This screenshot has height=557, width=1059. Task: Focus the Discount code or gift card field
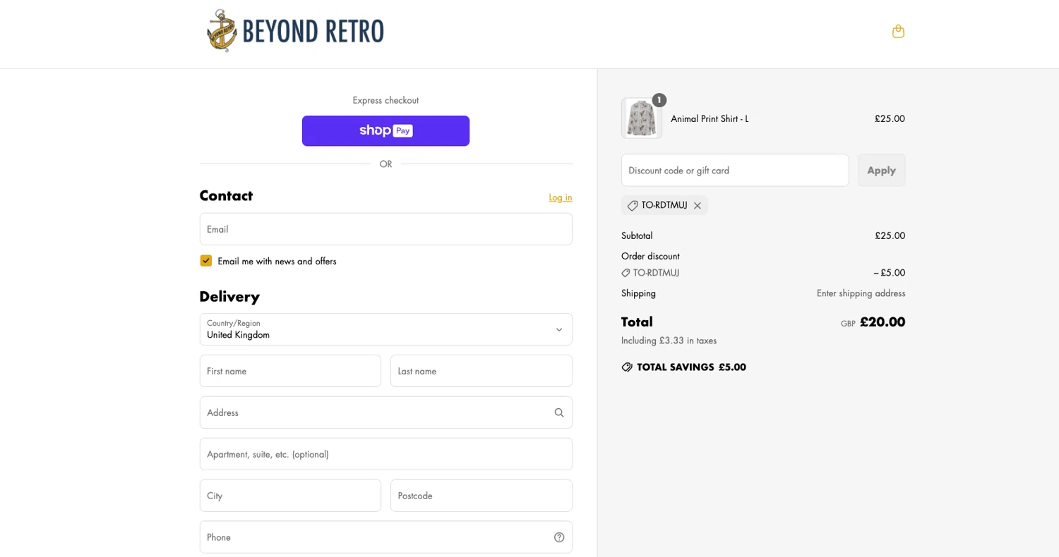pyautogui.click(x=735, y=170)
